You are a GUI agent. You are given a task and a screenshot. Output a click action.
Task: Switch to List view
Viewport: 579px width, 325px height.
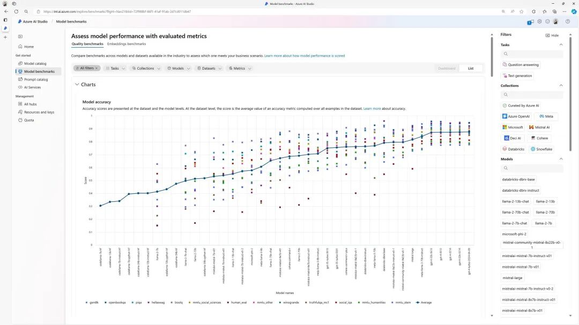click(471, 68)
